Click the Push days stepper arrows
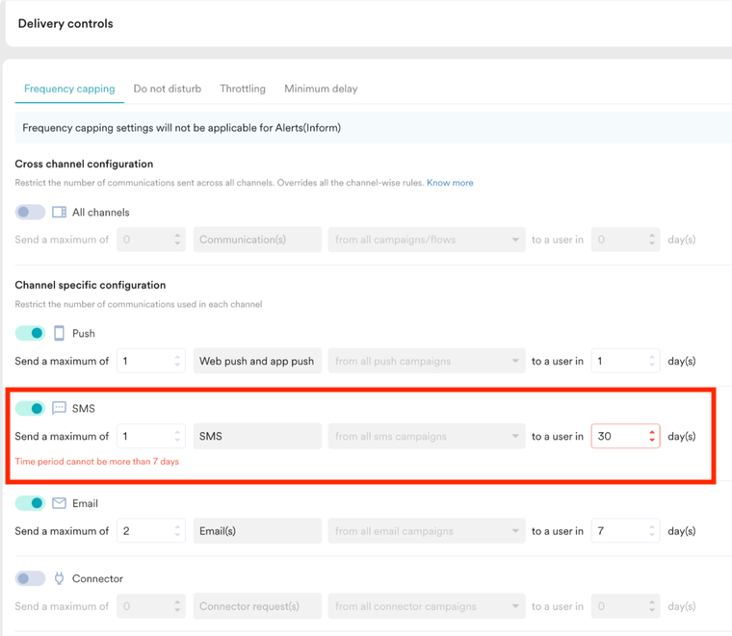The image size is (732, 636). (x=652, y=362)
